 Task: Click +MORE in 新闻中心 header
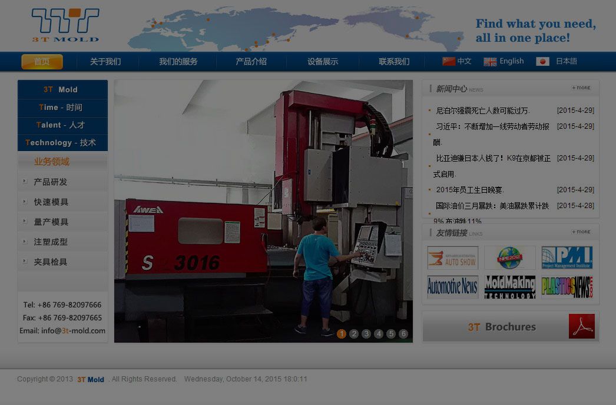coord(581,88)
